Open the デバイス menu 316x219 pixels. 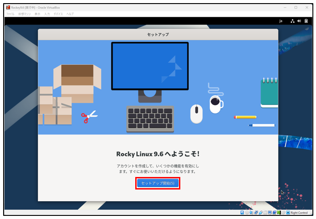pos(58,14)
